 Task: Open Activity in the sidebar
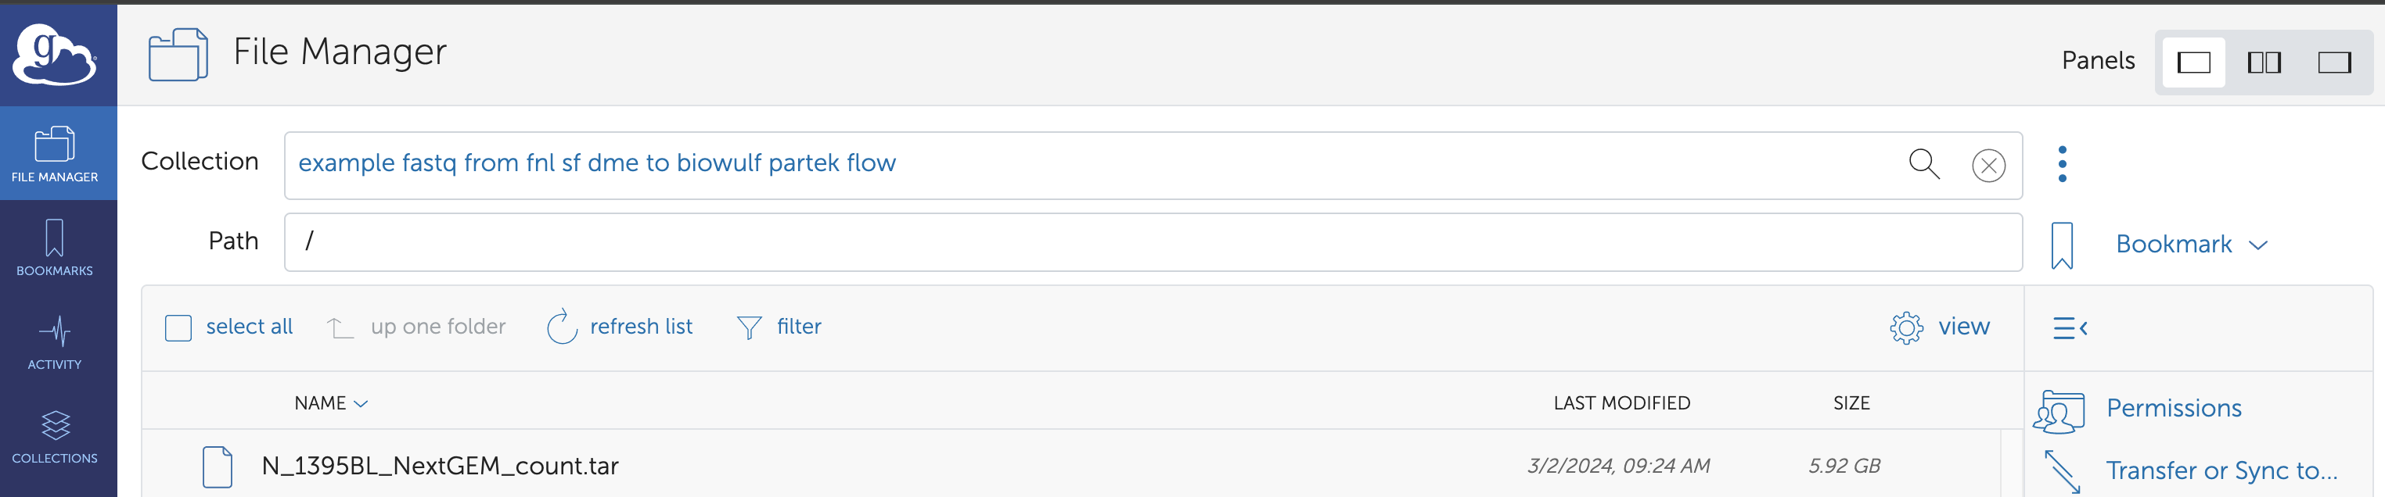click(55, 341)
